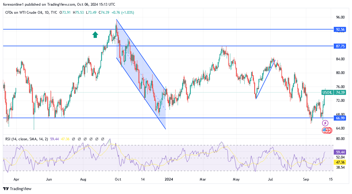The height and width of the screenshot is (194, 352).
Task: Click the Apr label on time axis
Action: (16, 179)
